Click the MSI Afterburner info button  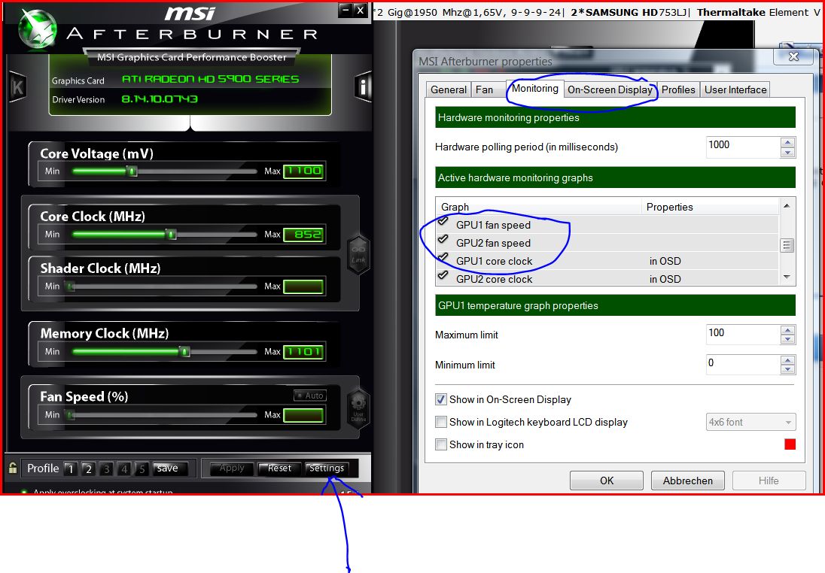pos(363,86)
